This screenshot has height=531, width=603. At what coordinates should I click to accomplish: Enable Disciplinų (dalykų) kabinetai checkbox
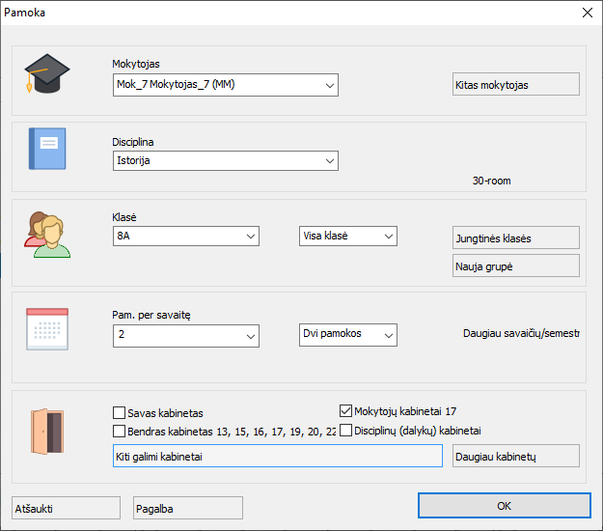point(345,431)
